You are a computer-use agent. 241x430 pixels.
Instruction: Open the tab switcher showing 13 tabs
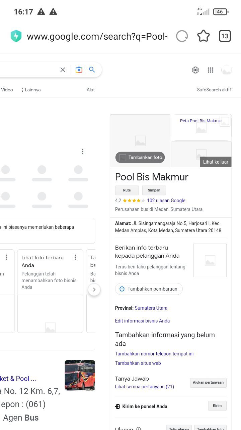(x=225, y=36)
